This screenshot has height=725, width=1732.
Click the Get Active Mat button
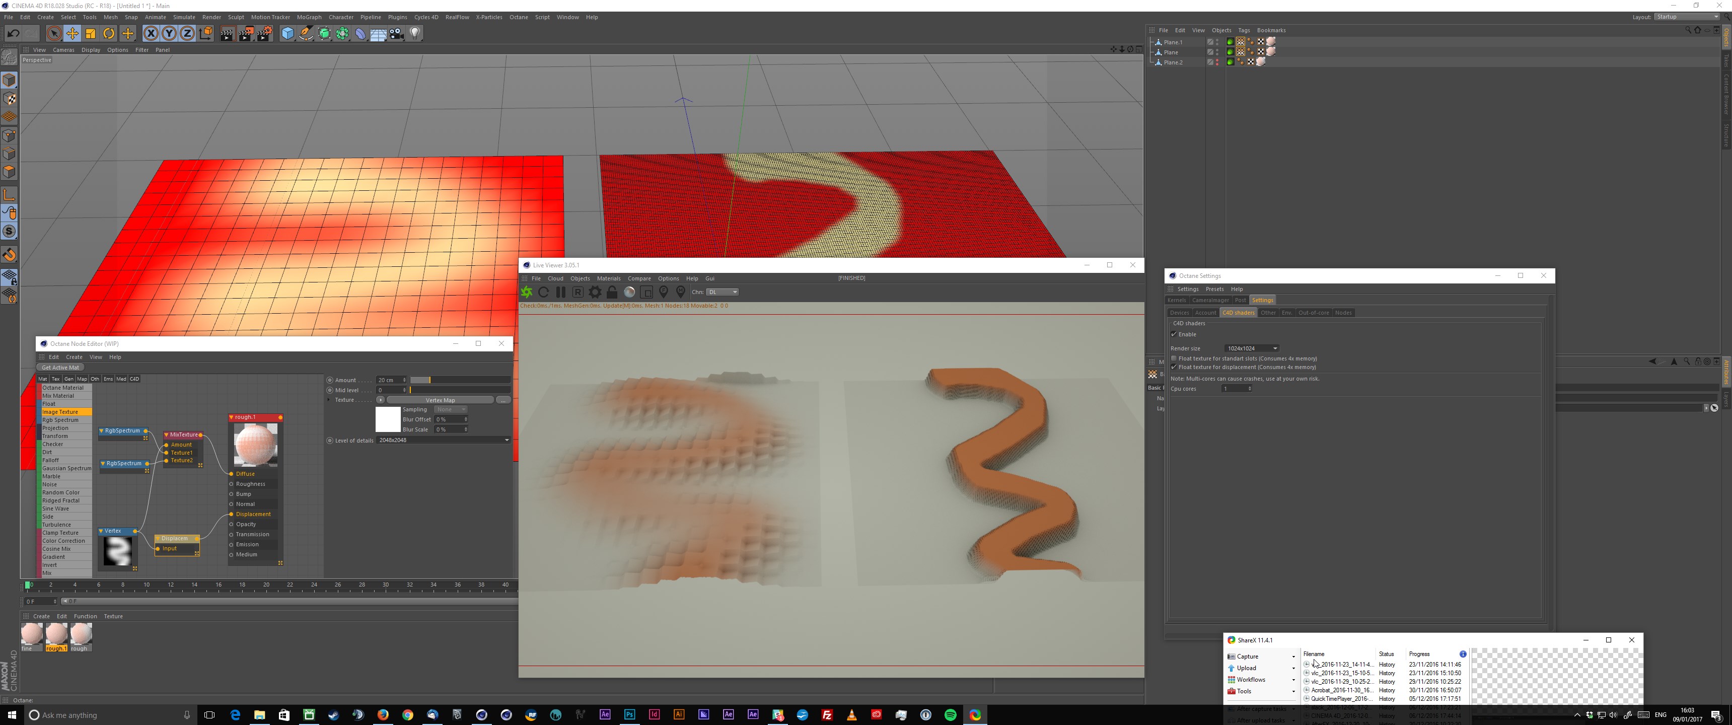point(60,368)
